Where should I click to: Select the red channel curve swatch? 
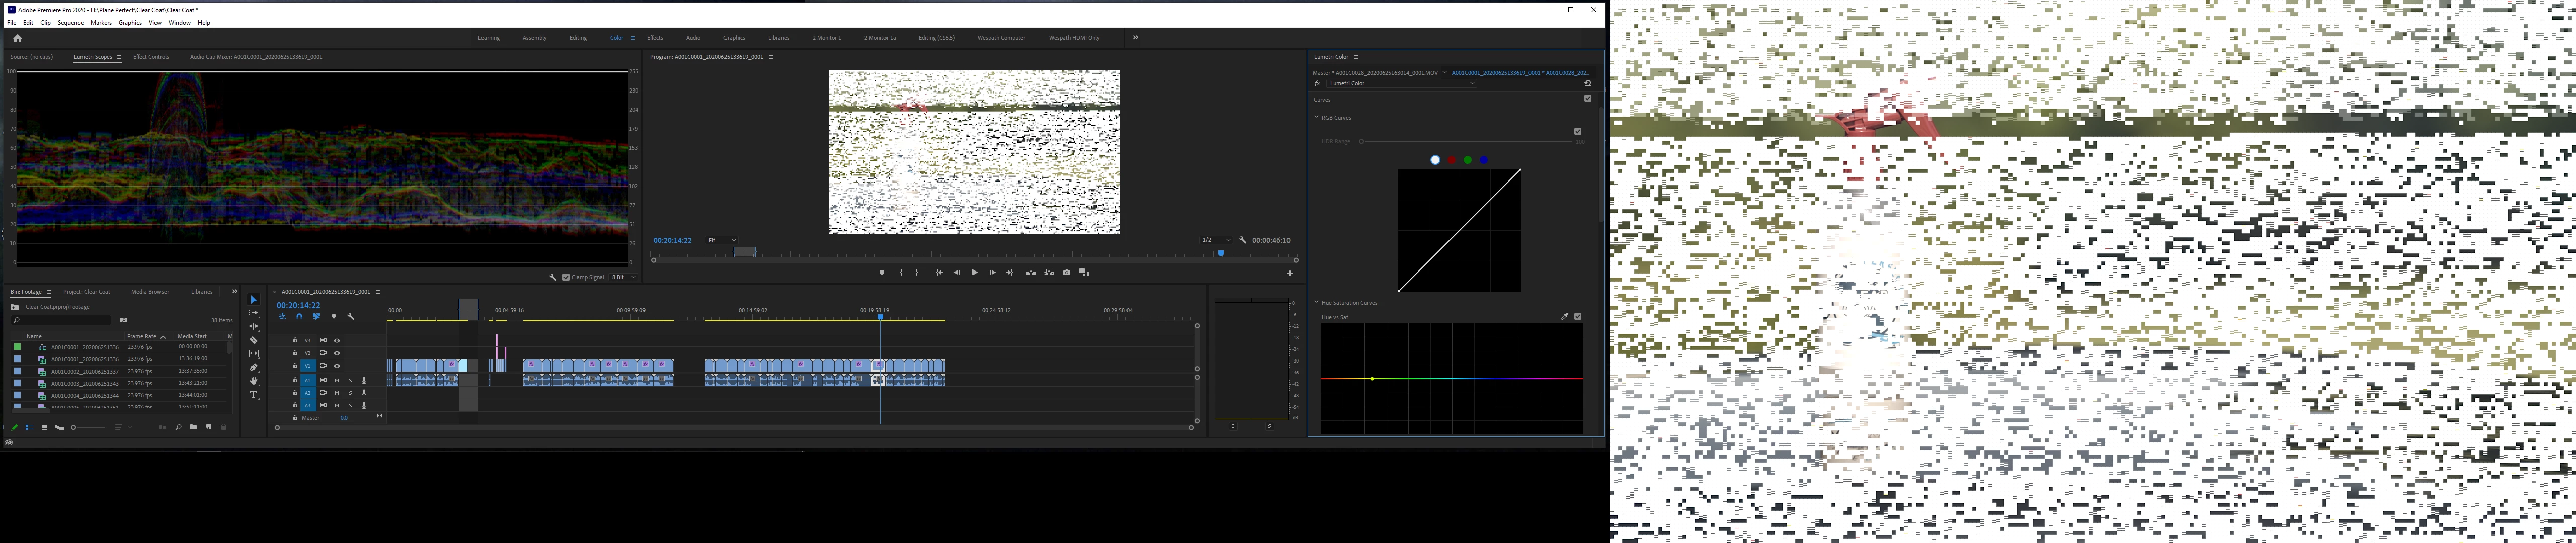[x=1451, y=160]
